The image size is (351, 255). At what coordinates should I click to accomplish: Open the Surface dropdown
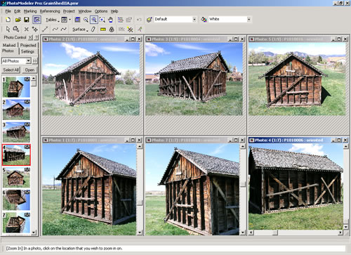(80, 30)
